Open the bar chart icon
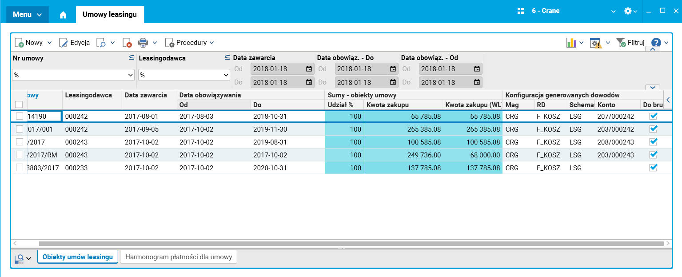 tap(571, 43)
